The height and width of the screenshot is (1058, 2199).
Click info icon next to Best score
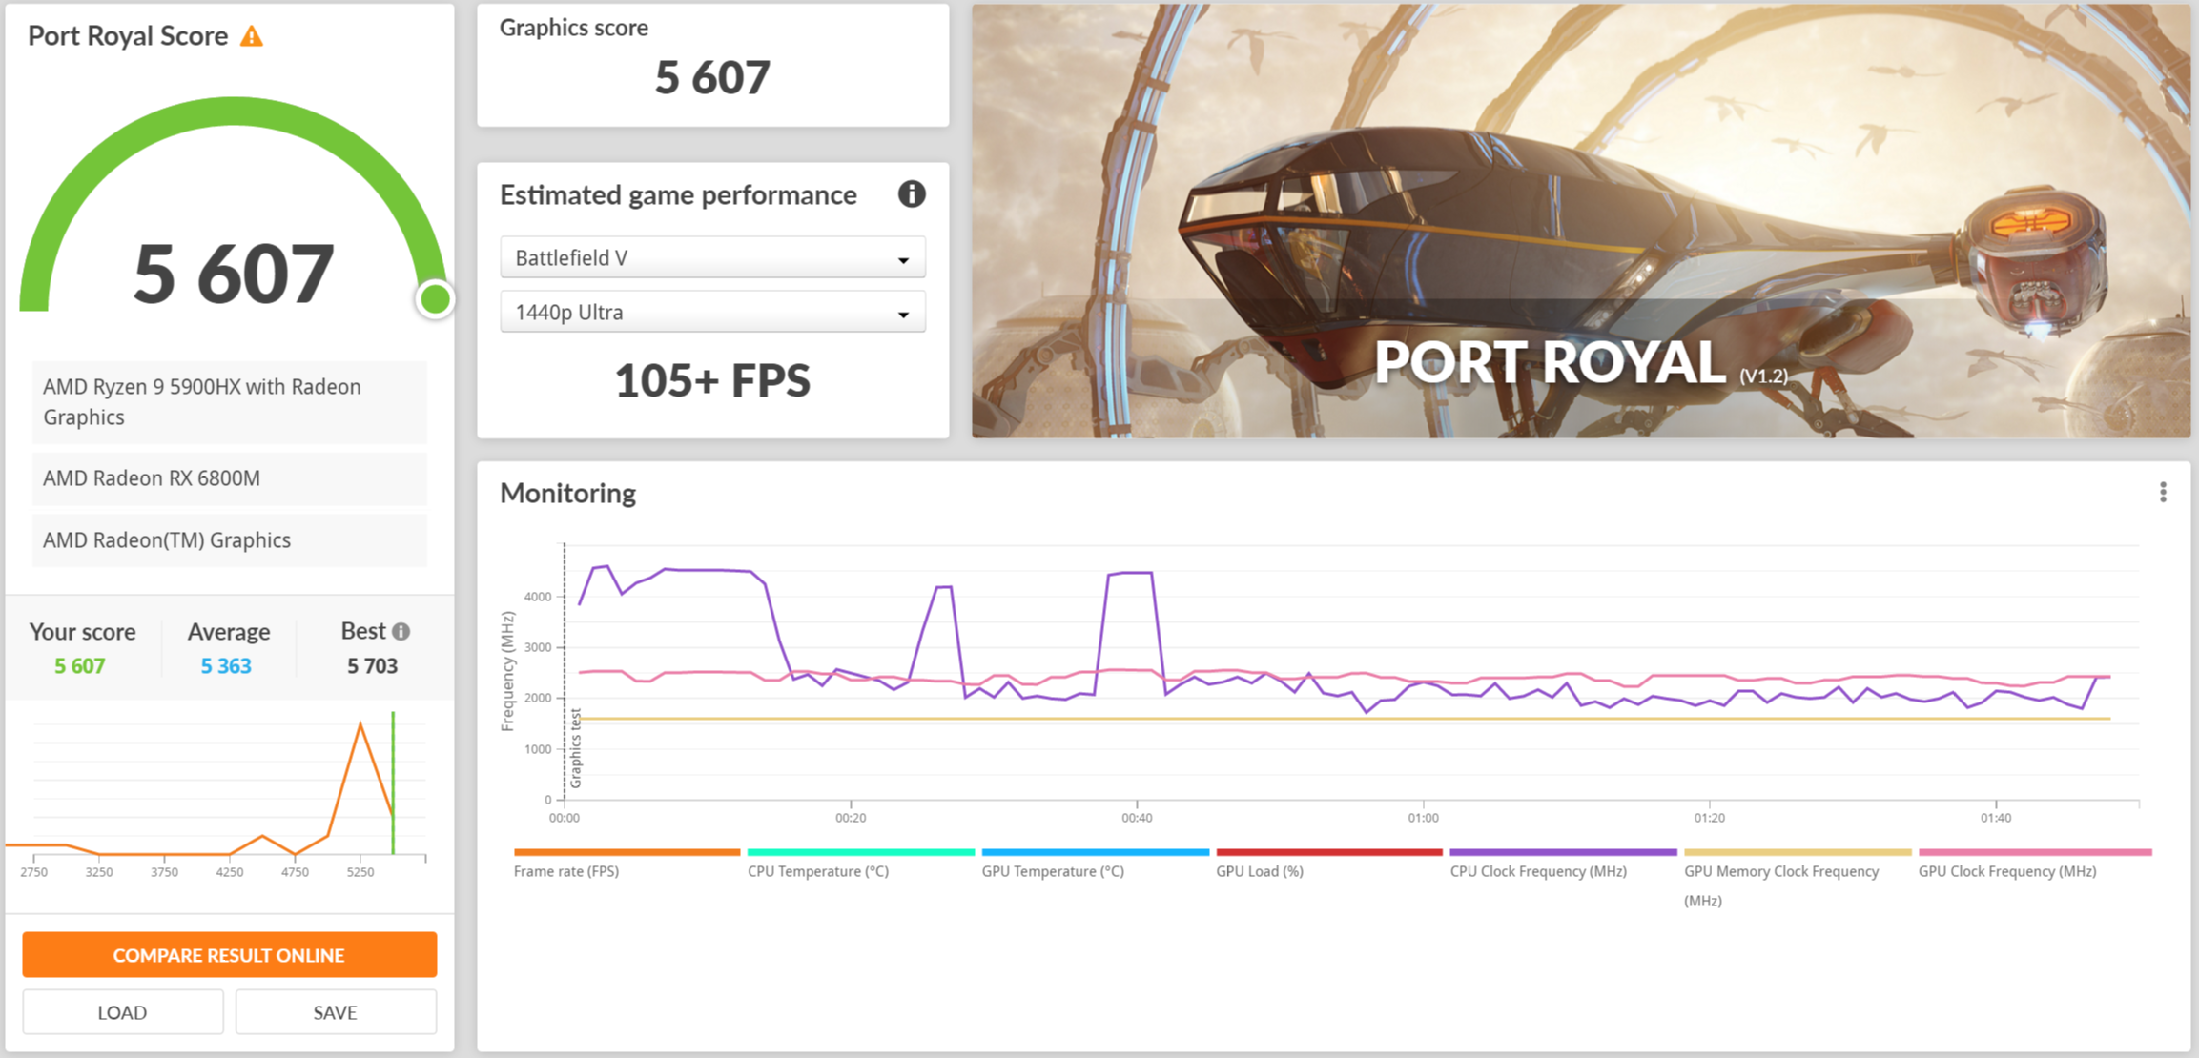pos(401,632)
